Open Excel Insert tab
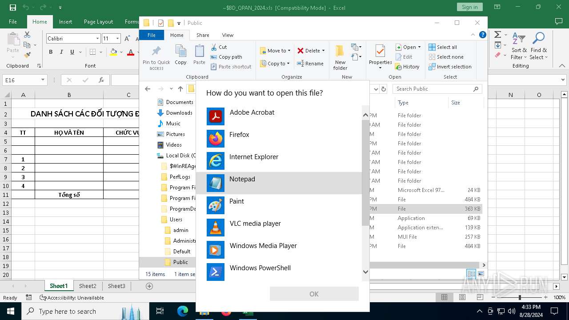Screen dimensions: 569x320 point(65,22)
